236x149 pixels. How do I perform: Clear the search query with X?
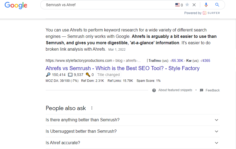point(194,5)
